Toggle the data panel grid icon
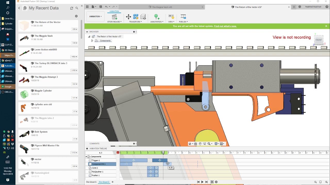The image size is (330, 185). coord(87,7)
